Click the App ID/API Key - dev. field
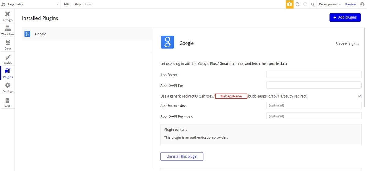The width and height of the screenshot is (367, 171). (314, 116)
